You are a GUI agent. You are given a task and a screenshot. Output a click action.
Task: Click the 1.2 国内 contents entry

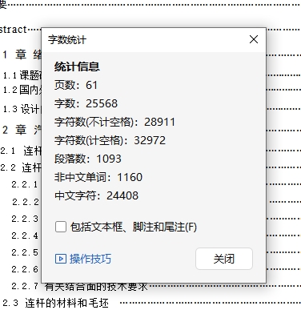[22, 90]
